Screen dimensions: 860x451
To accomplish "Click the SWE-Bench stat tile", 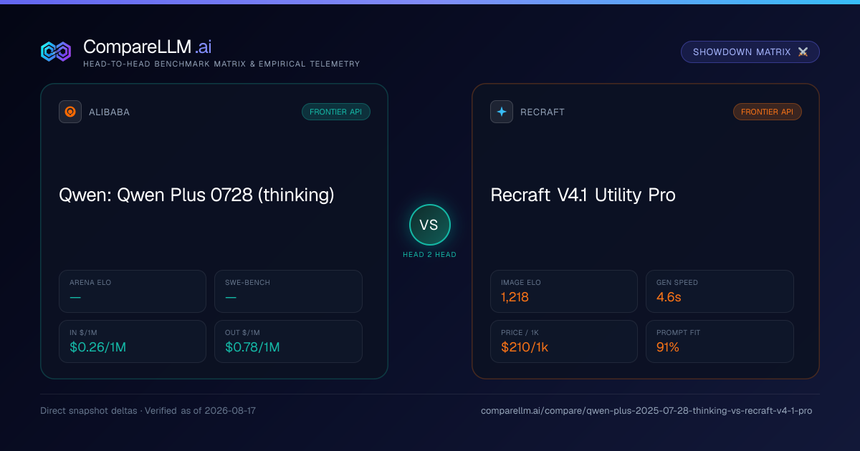I will pos(288,291).
